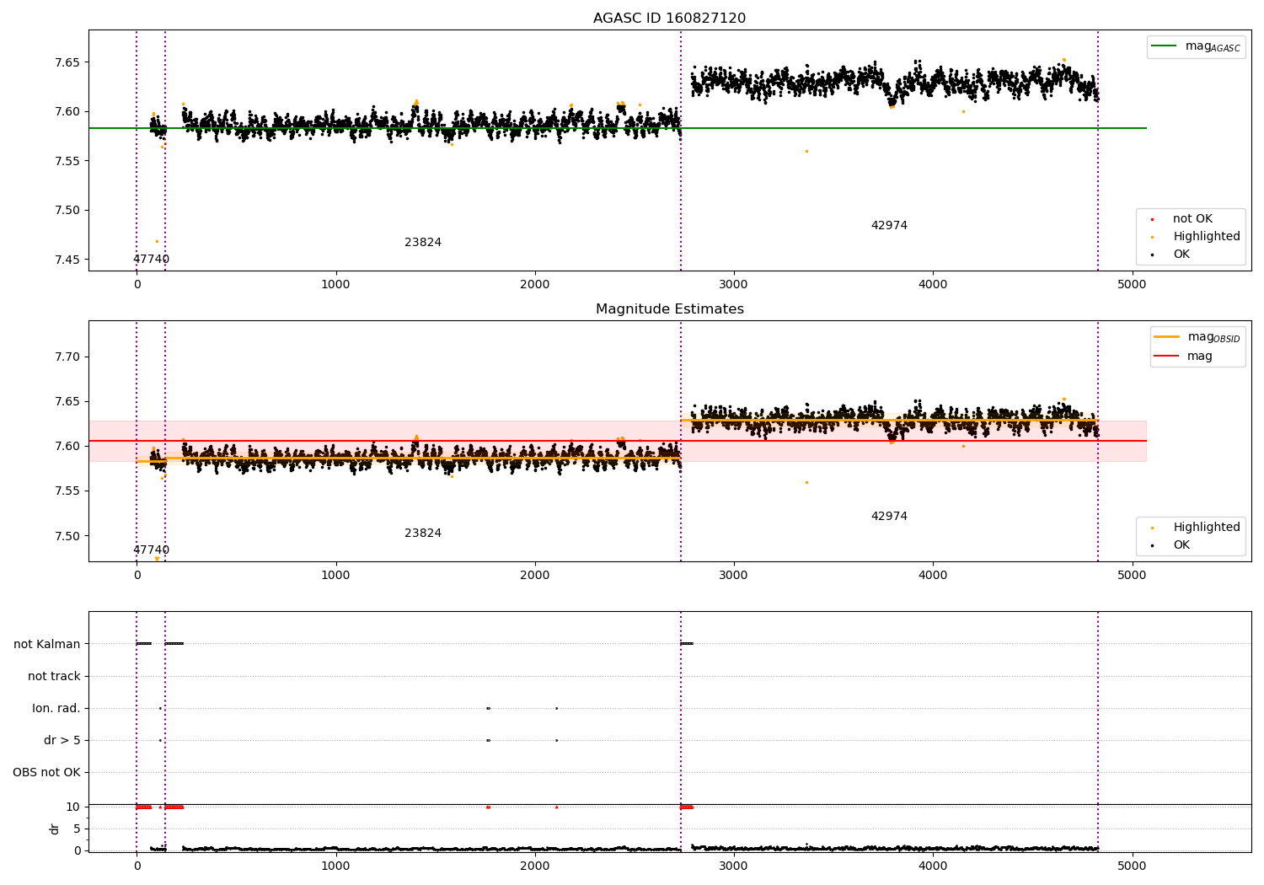The height and width of the screenshot is (885, 1264).
Task: Click the '5000' x-tick under the bottom plot
Action: (x=1132, y=866)
